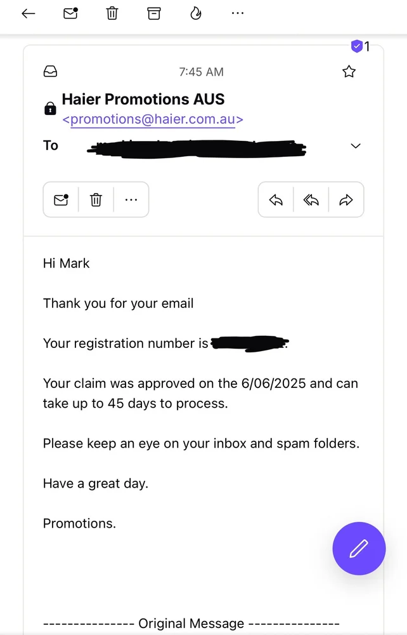The height and width of the screenshot is (635, 407).
Task: Forward this email
Action: 346,200
